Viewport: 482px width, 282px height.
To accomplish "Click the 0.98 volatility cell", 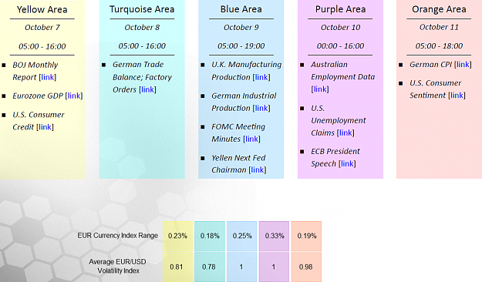I will point(306,267).
